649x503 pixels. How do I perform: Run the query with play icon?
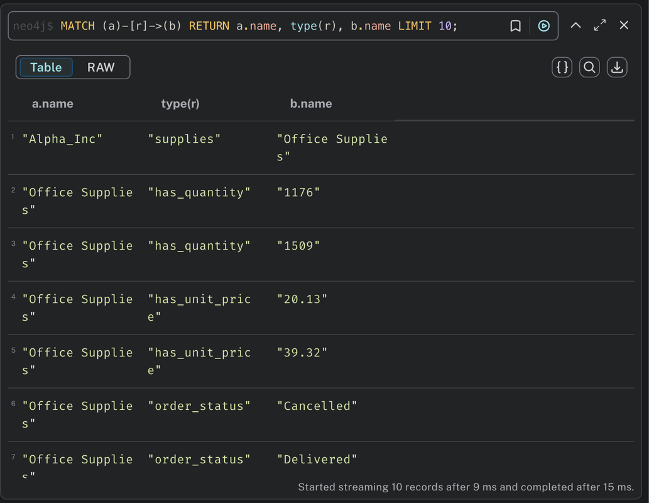543,26
